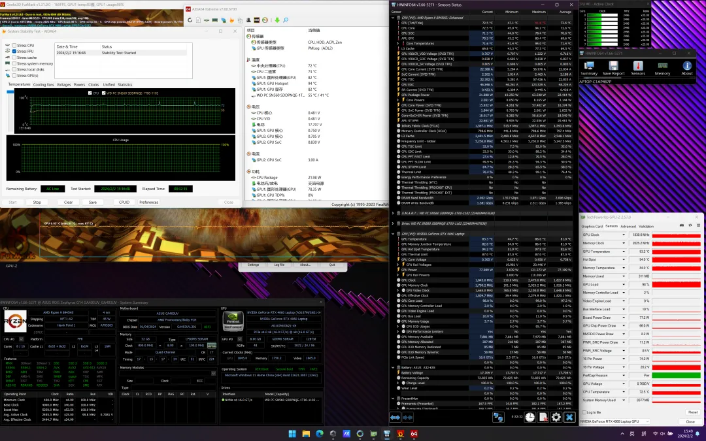Close sensors with the blue X icon

pos(570,416)
